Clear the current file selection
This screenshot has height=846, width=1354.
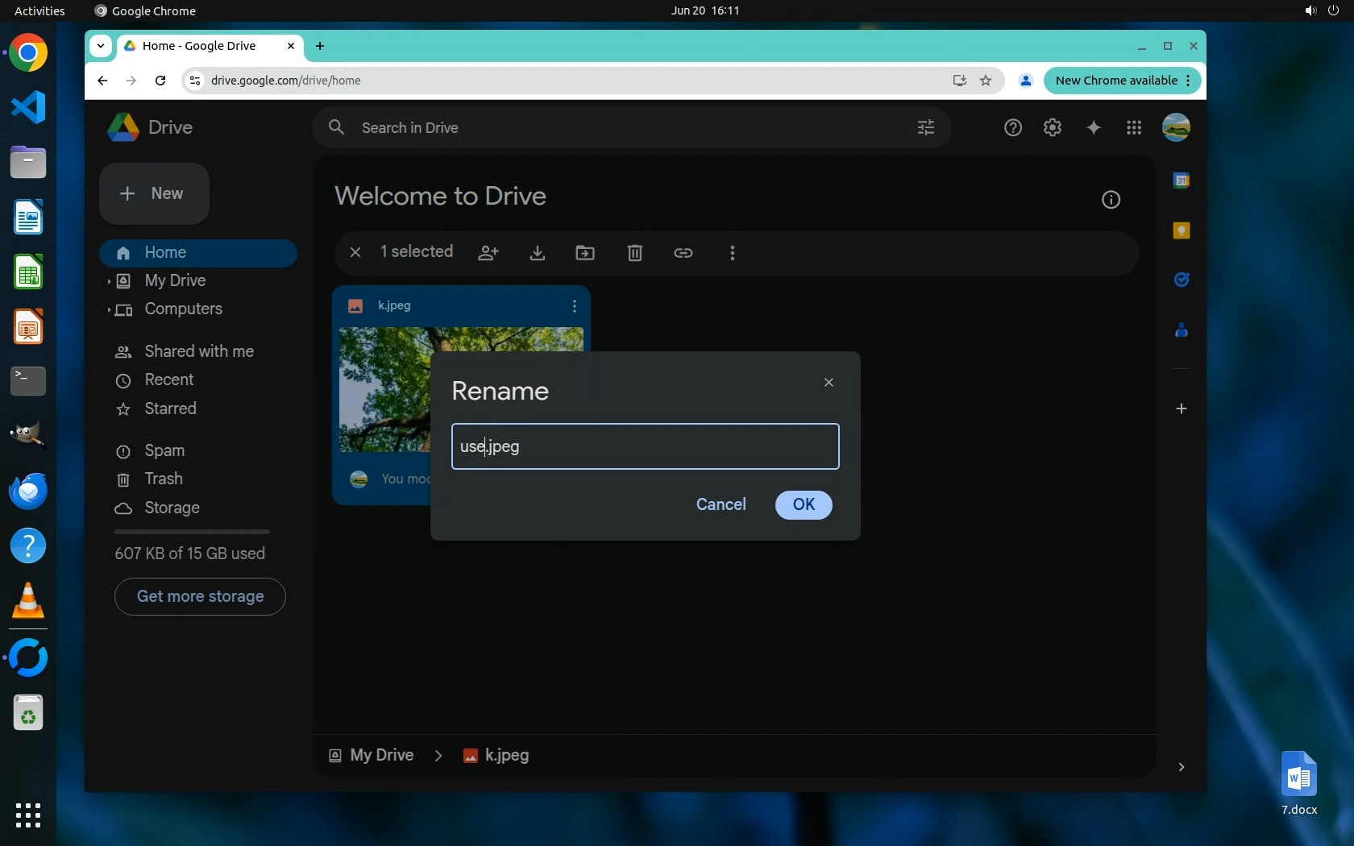click(x=355, y=252)
